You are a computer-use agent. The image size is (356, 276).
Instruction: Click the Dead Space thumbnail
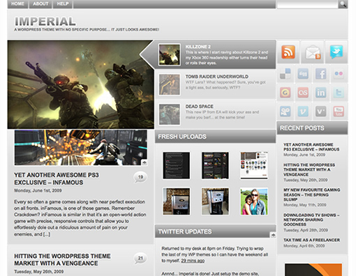pos(170,114)
